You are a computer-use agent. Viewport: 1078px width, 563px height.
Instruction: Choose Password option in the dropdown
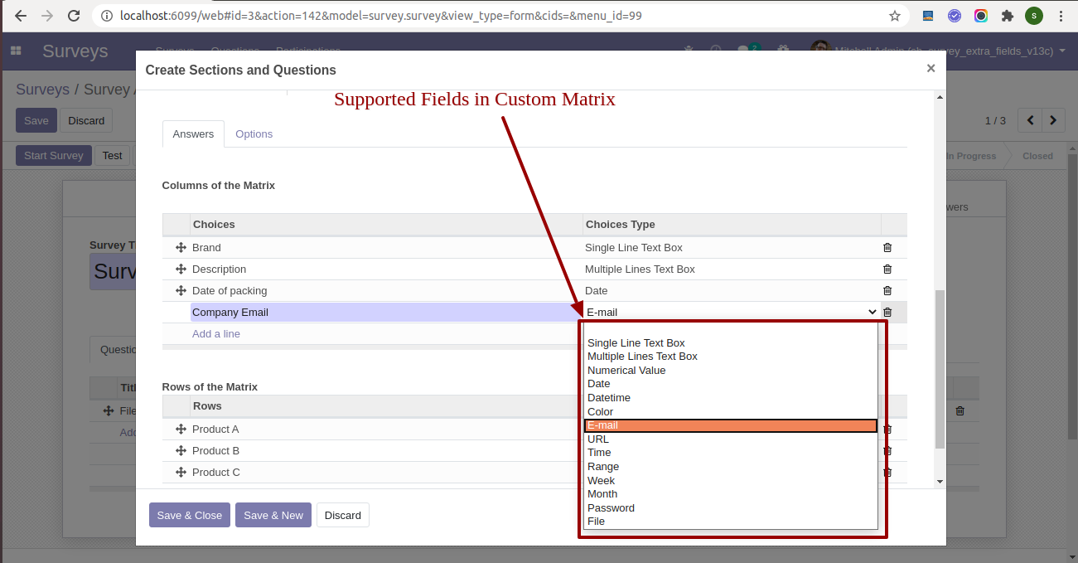pyautogui.click(x=611, y=508)
